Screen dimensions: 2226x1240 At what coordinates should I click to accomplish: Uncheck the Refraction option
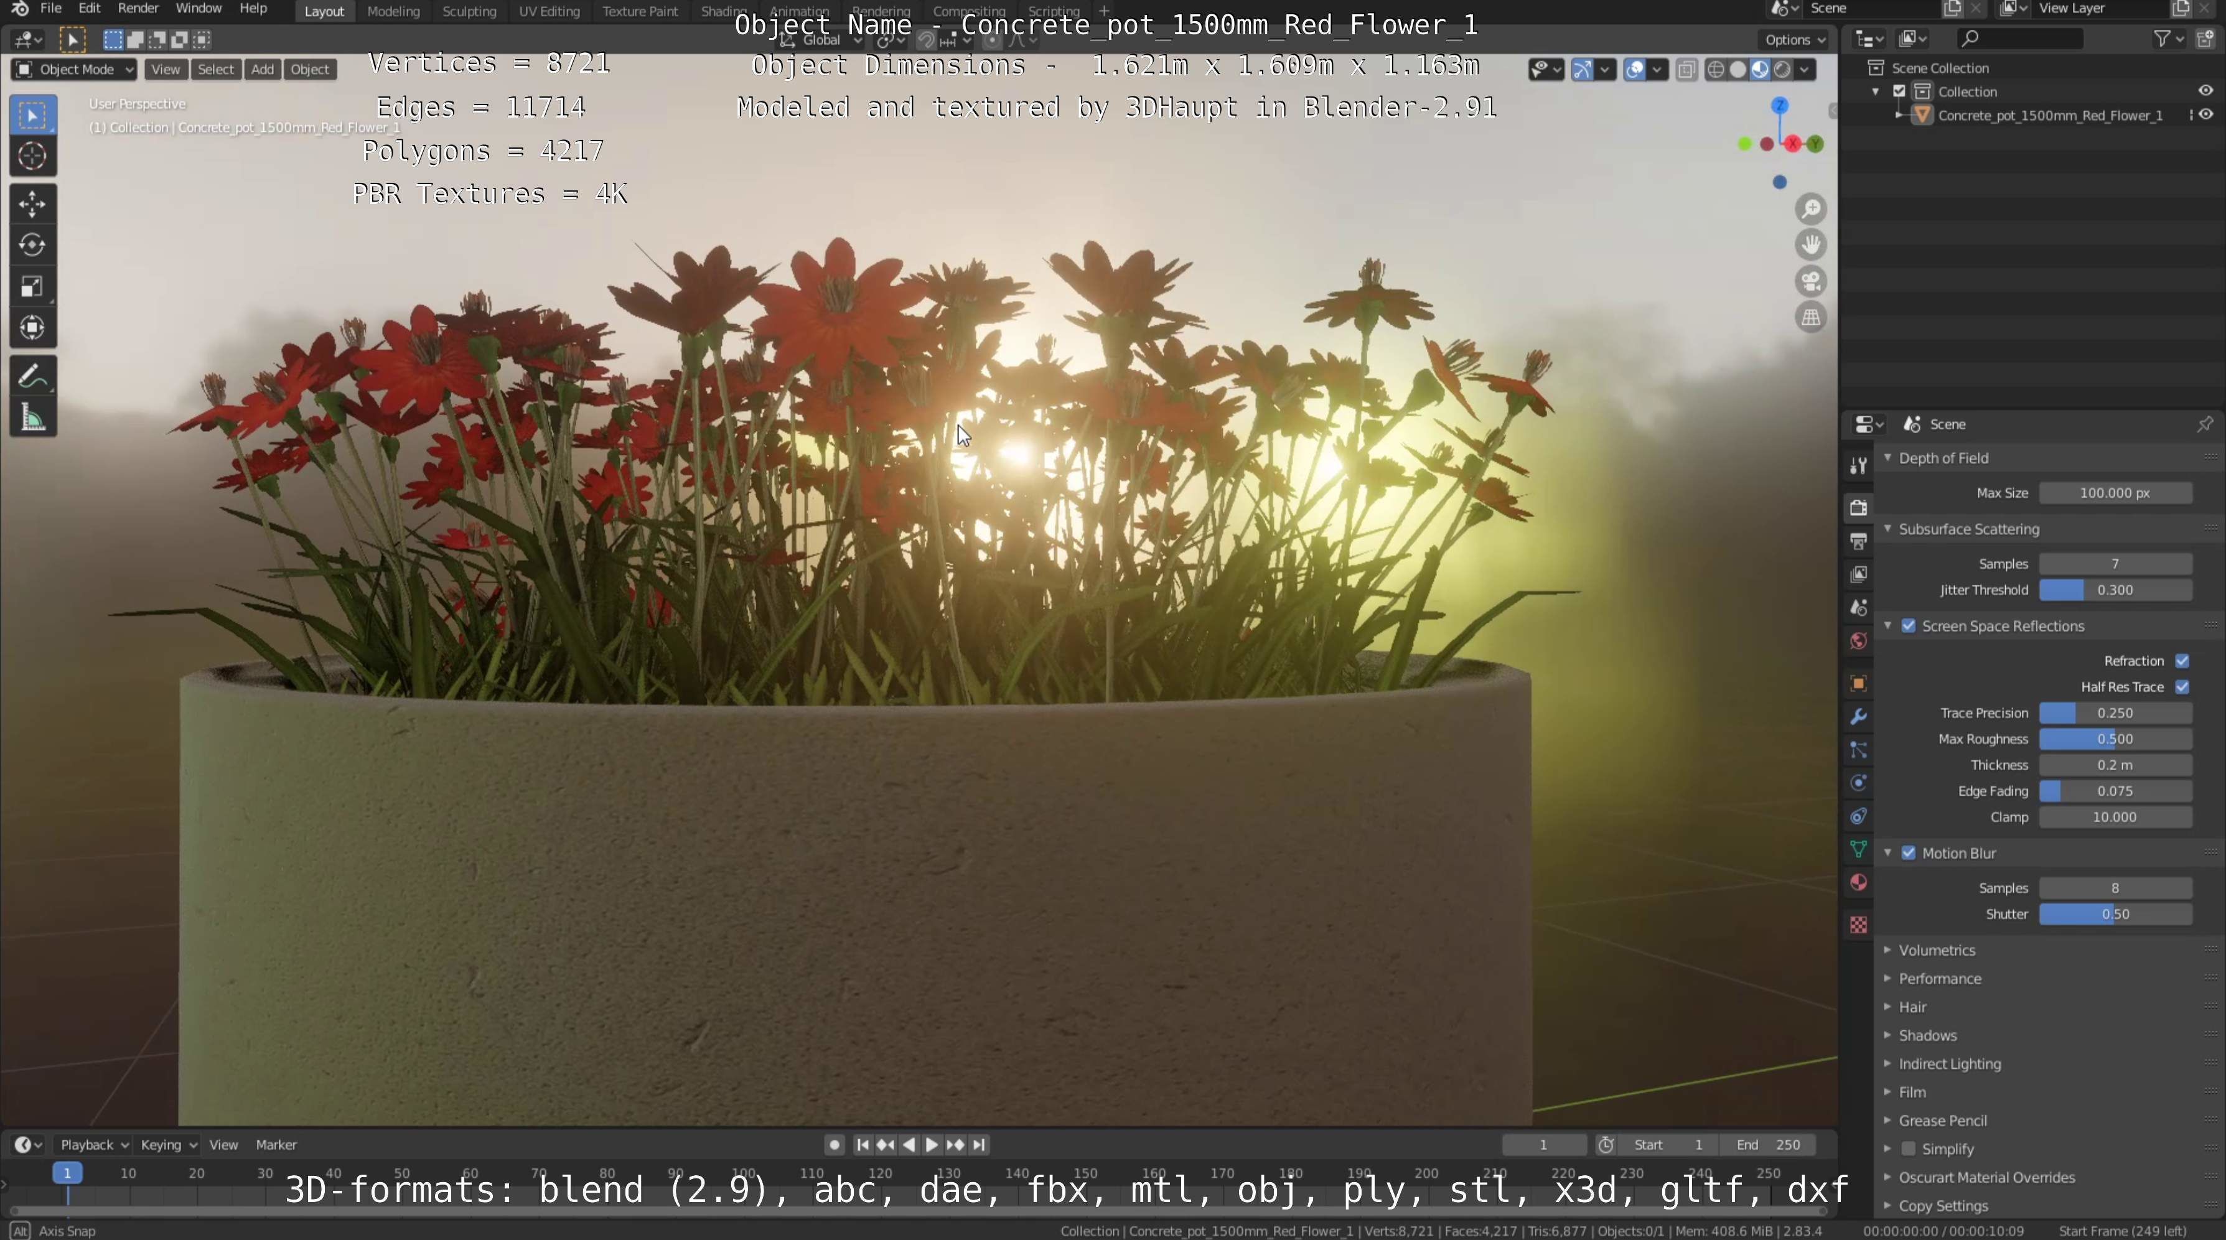pyautogui.click(x=2182, y=661)
